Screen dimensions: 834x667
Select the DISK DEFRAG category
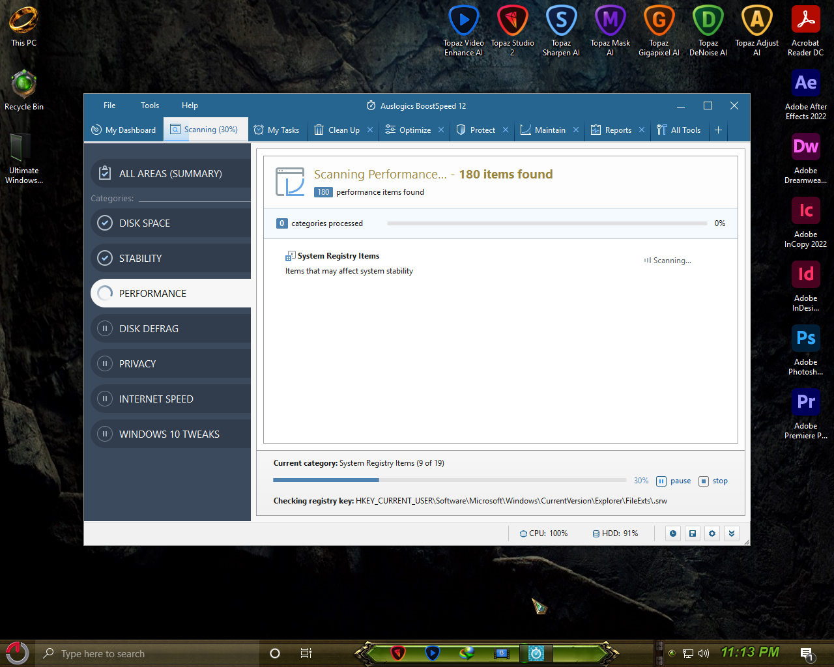click(171, 328)
